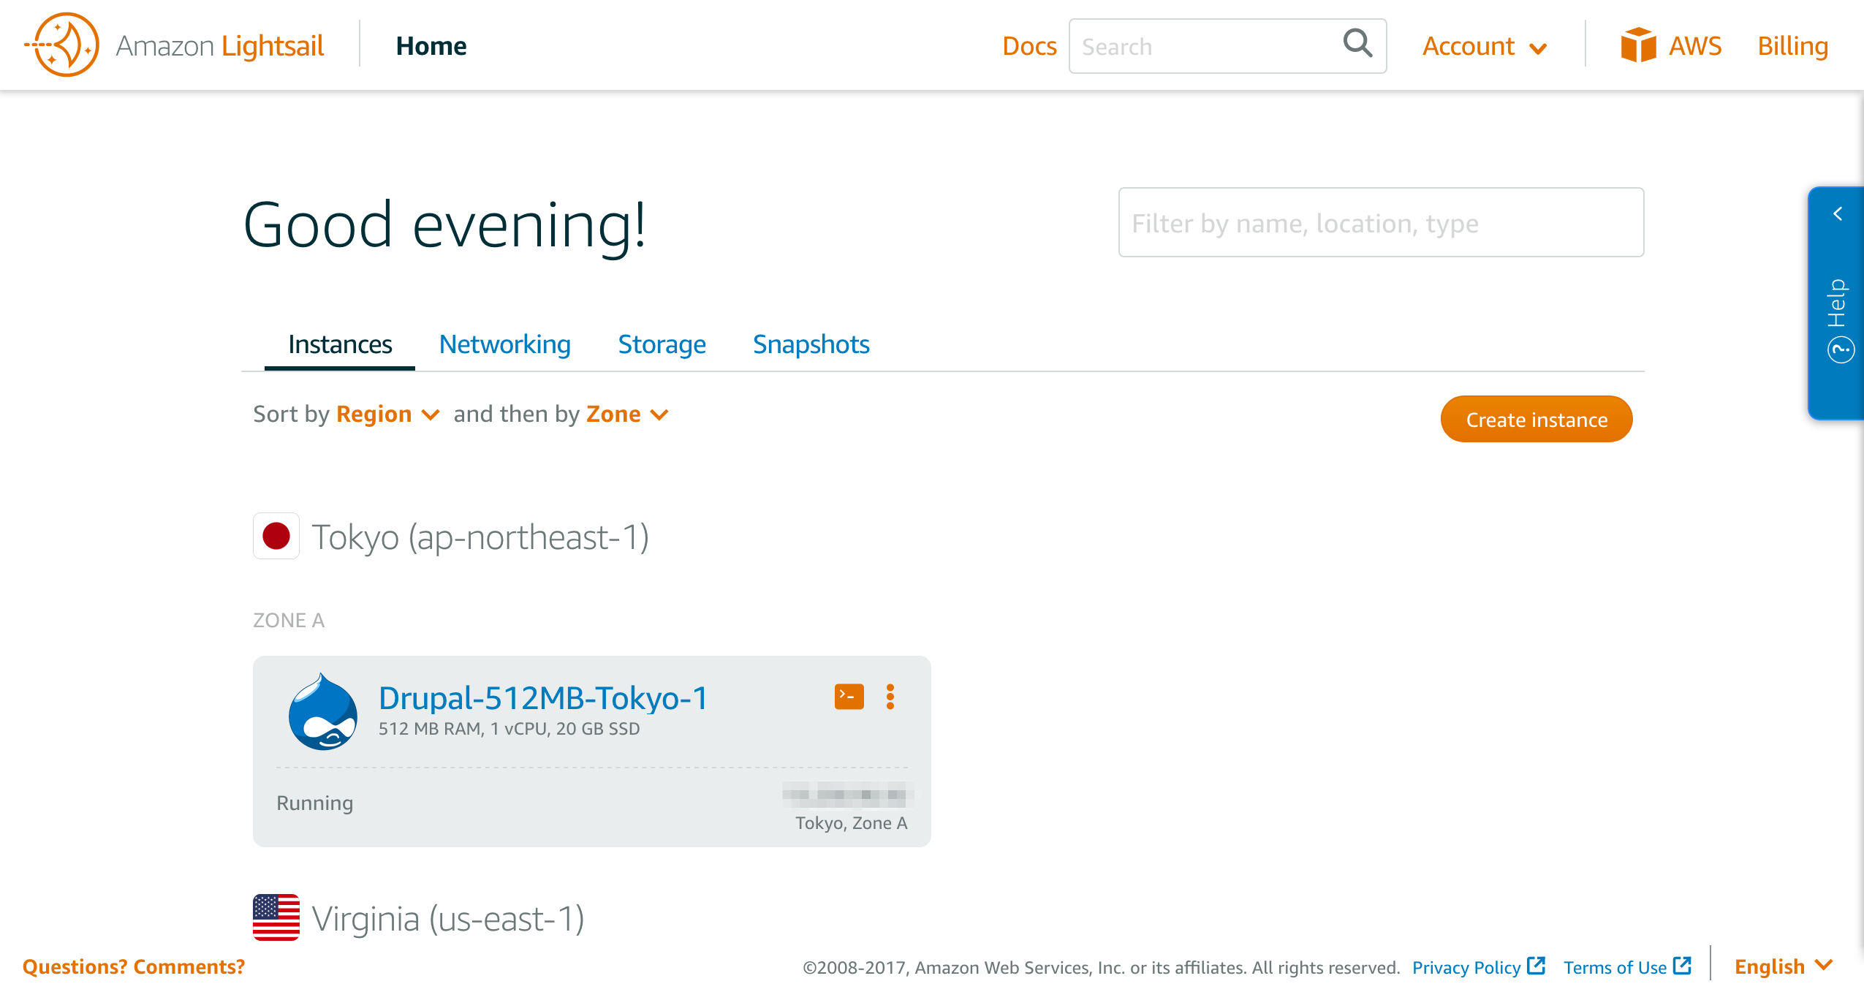This screenshot has height=992, width=1864.
Task: Switch to the Networking tab
Action: coord(504,344)
